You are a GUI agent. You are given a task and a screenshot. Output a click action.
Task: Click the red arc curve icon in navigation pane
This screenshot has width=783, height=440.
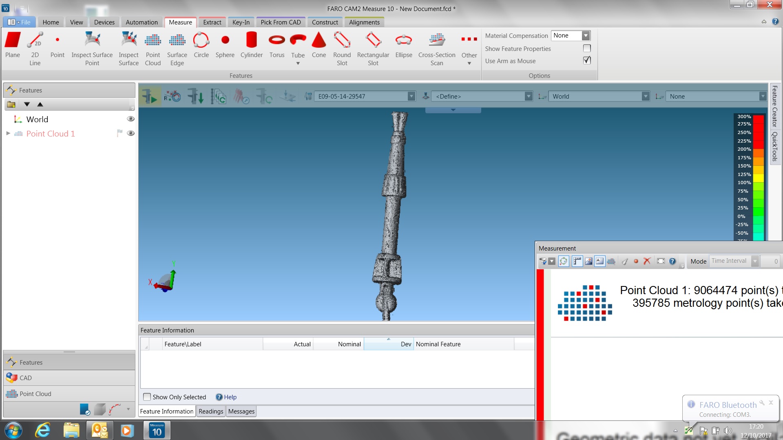tap(115, 409)
